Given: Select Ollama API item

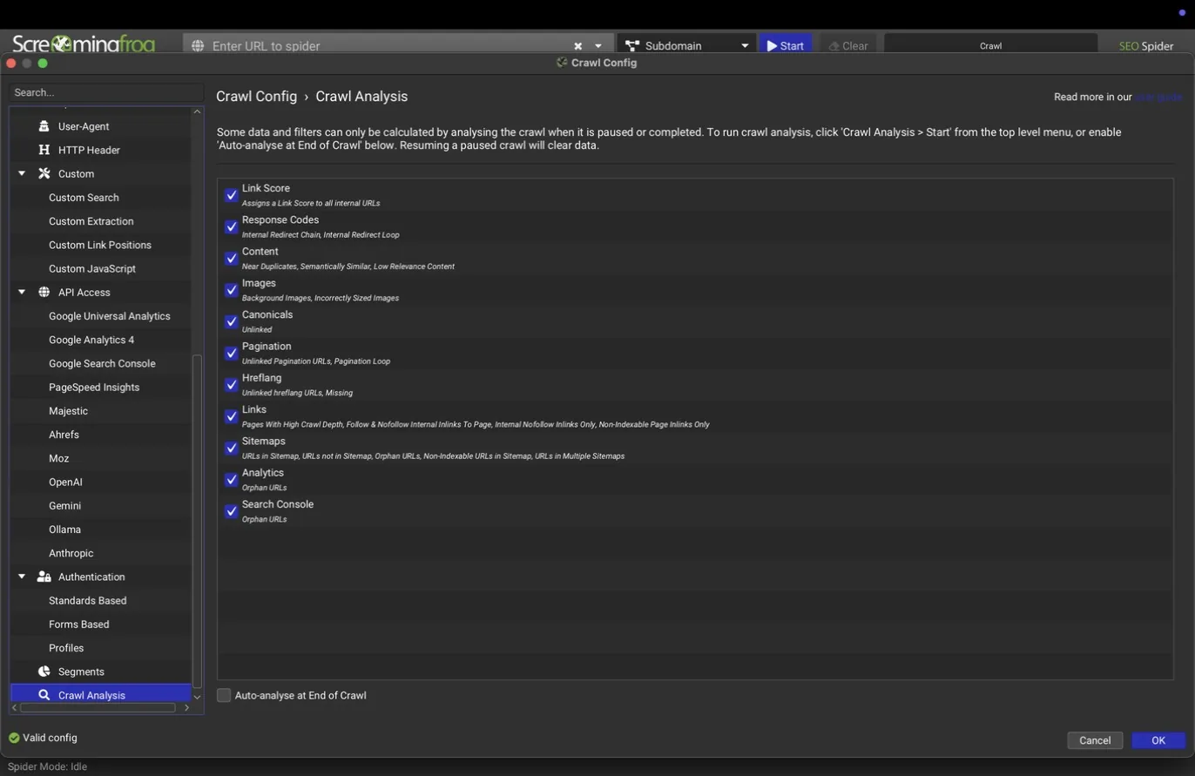Looking at the screenshot, I should [64, 530].
